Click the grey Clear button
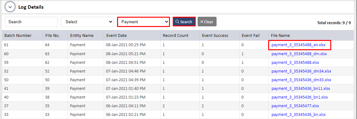Screen dimensions: 357x119 coord(207,22)
